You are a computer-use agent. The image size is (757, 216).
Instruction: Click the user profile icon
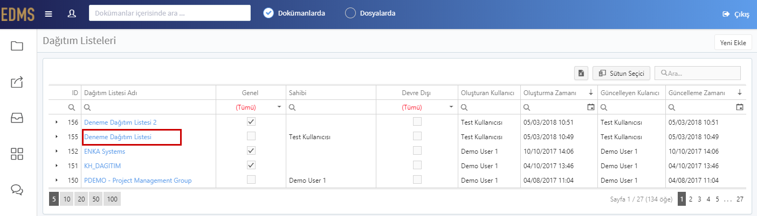[x=72, y=13]
